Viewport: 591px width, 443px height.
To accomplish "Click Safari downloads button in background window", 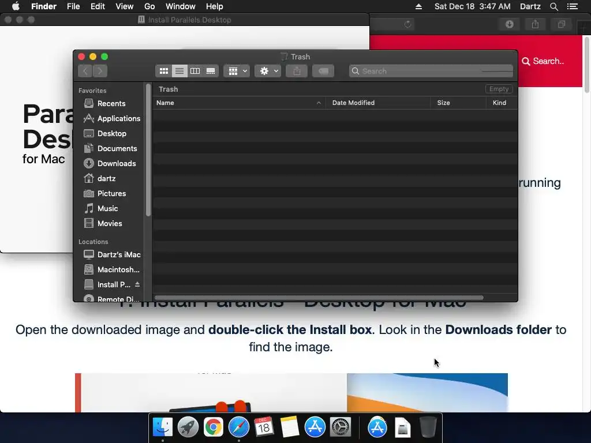I will [510, 24].
